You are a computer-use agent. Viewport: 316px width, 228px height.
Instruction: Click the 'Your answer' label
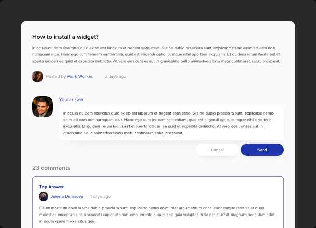[x=71, y=99]
